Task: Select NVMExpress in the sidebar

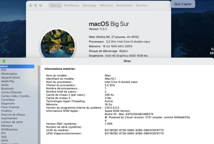Action: click(9, 129)
